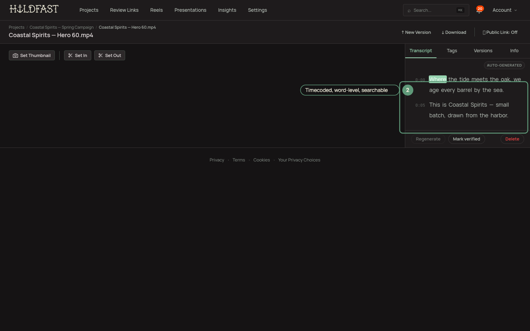The height and width of the screenshot is (331, 530).
Task: Jump to the highlighted word "Where"
Action: 438,79
